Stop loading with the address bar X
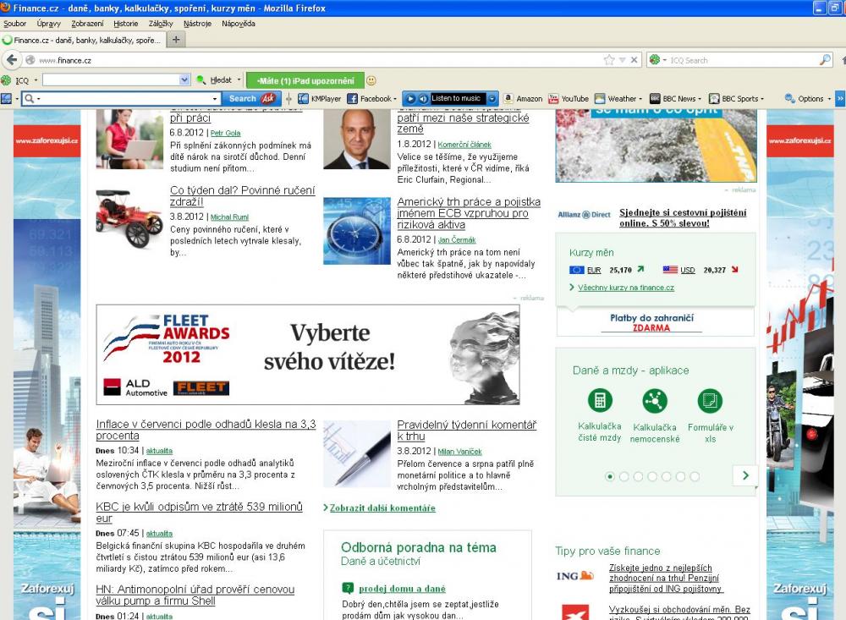 coord(634,60)
